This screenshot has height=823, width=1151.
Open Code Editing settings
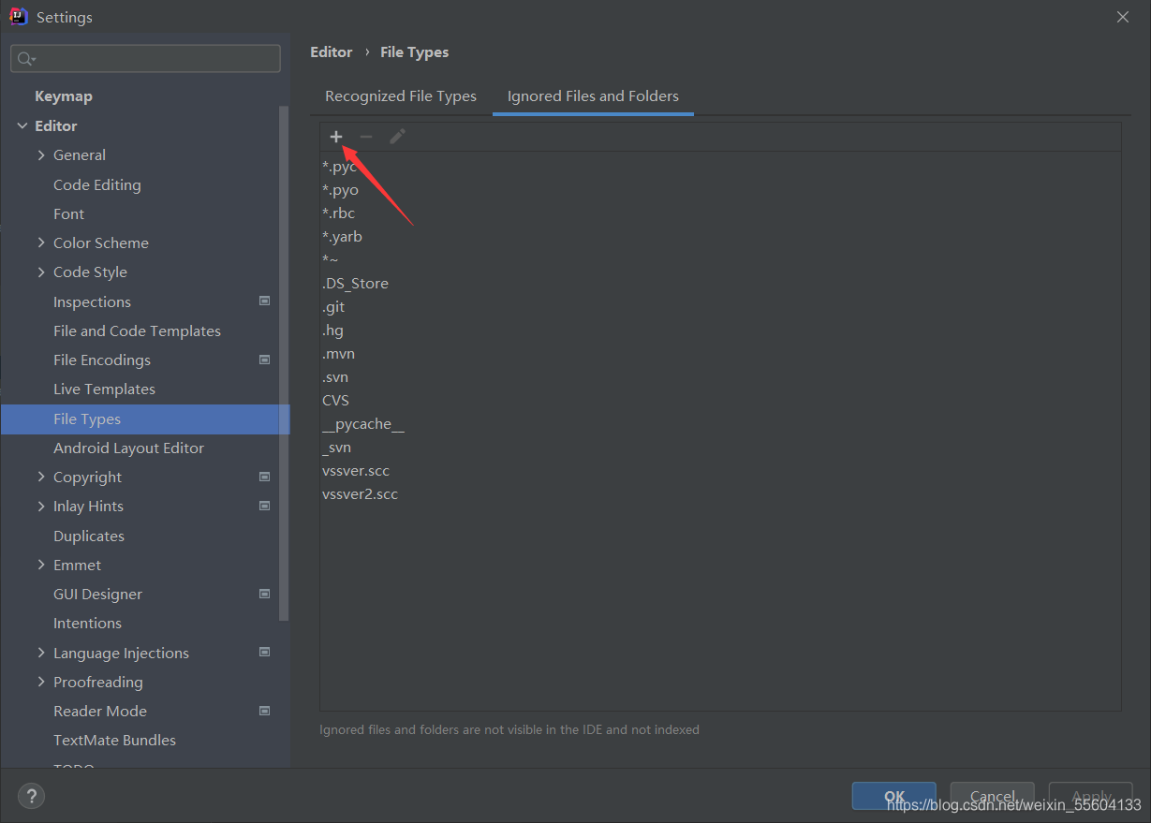[x=97, y=184]
